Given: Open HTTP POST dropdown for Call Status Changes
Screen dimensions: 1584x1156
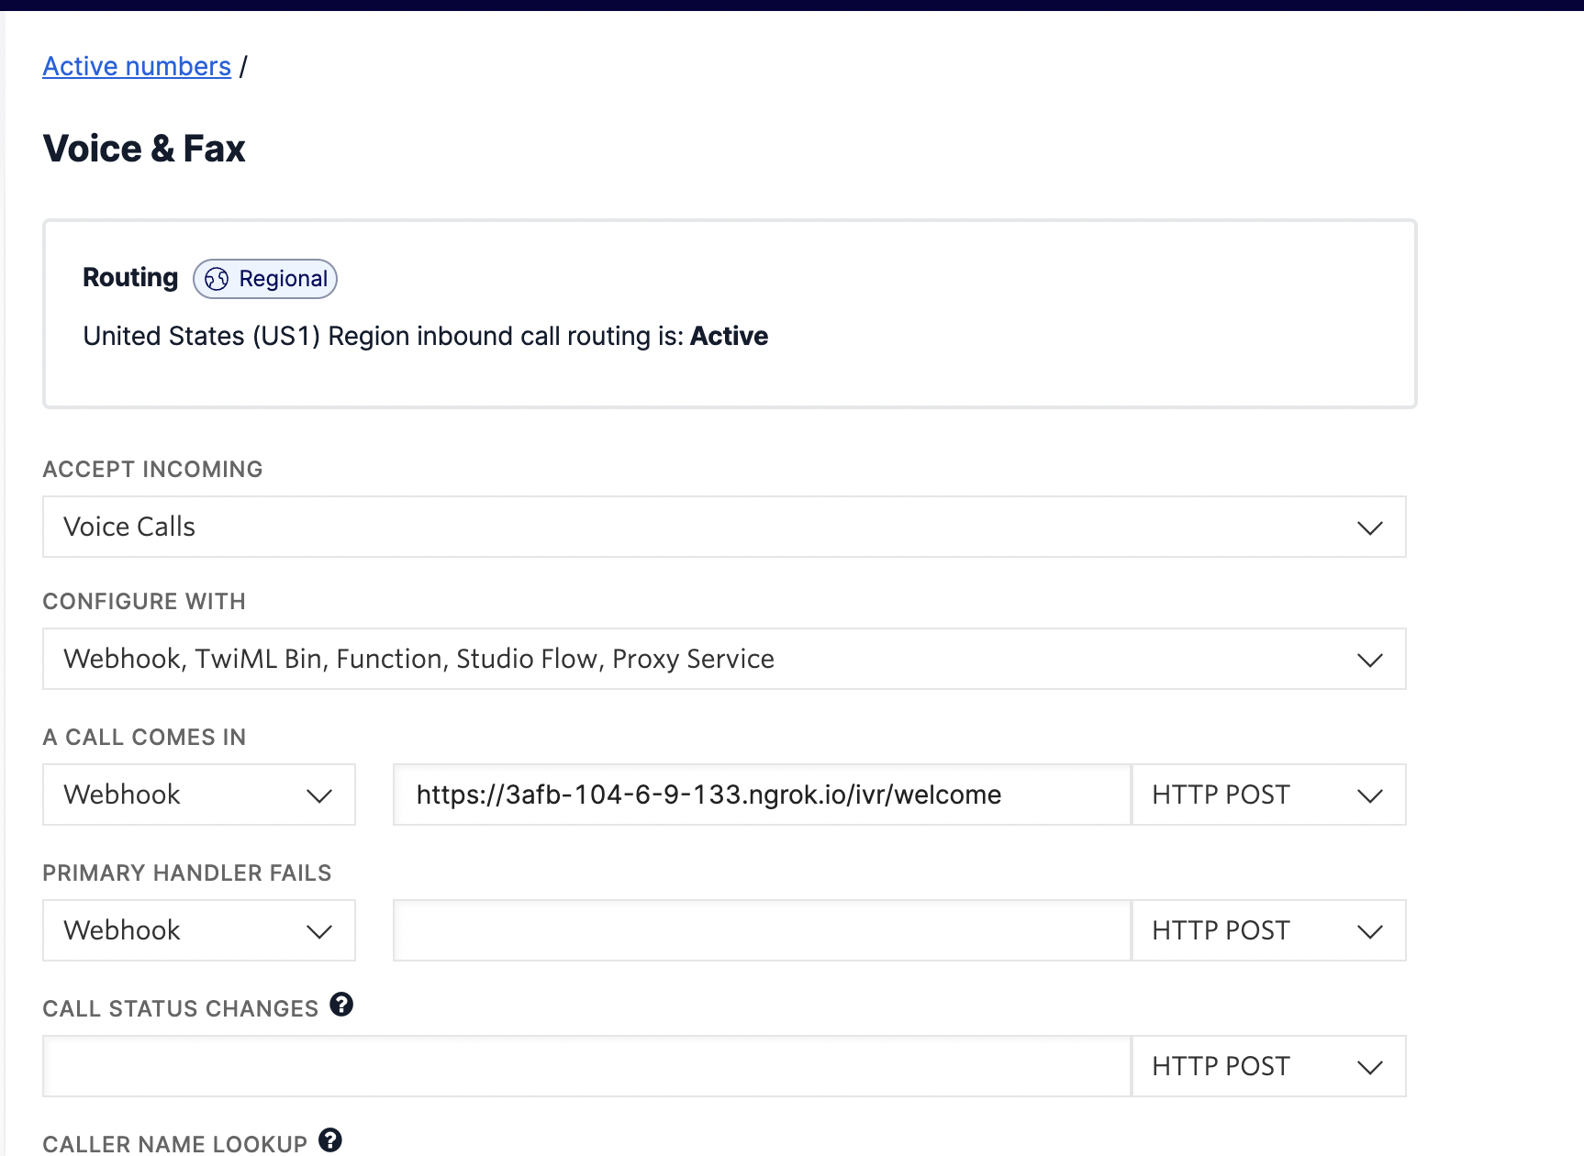Looking at the screenshot, I should [1267, 1066].
